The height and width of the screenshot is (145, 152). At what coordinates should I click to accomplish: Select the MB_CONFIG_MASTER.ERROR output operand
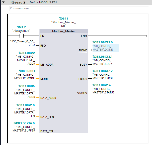(x=103, y=76)
